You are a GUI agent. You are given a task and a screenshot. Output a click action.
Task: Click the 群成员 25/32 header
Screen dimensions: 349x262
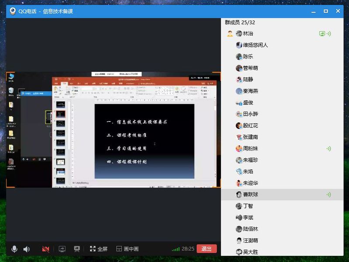click(x=240, y=22)
